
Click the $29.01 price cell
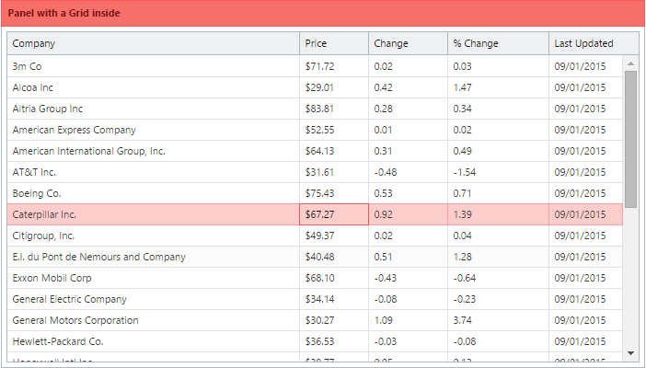[334, 87]
